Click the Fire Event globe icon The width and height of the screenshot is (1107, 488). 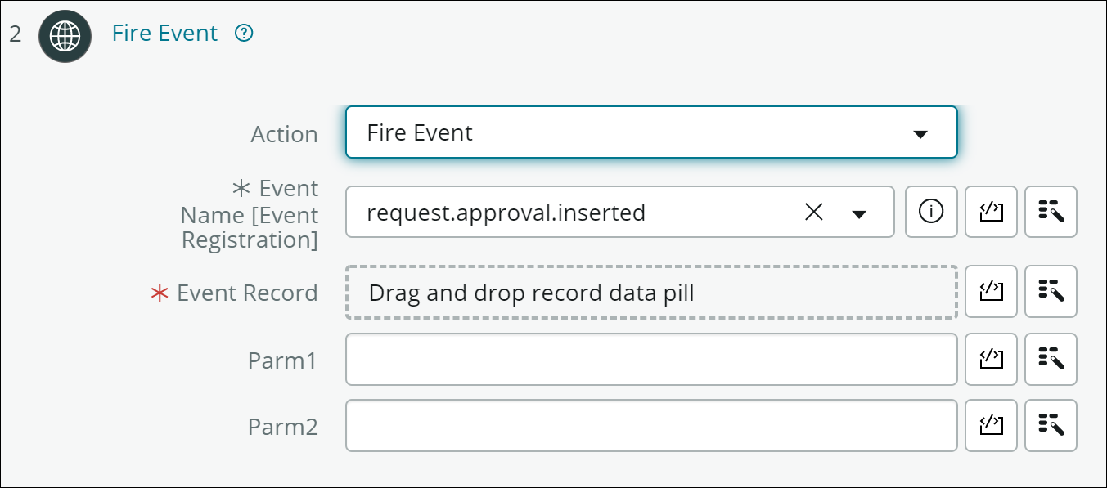pyautogui.click(x=65, y=36)
